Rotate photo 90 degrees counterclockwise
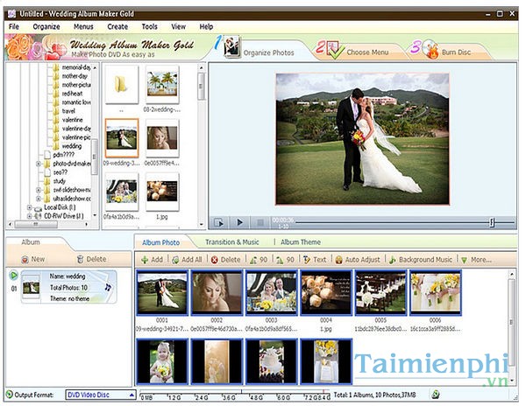 pos(259,259)
